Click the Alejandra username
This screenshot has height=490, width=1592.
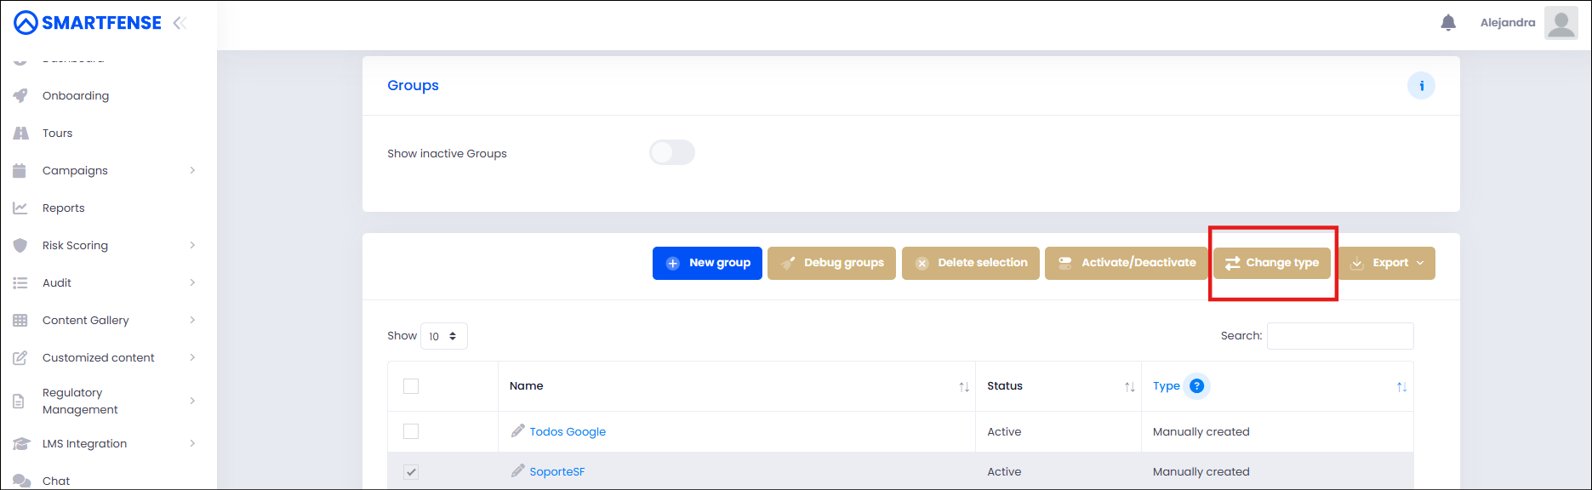(1508, 23)
